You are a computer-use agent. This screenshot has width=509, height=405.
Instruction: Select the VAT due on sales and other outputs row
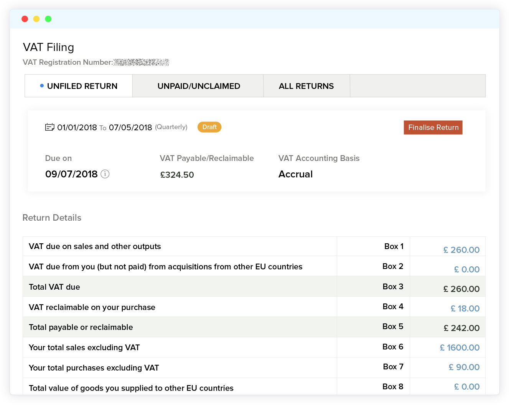[x=254, y=246]
